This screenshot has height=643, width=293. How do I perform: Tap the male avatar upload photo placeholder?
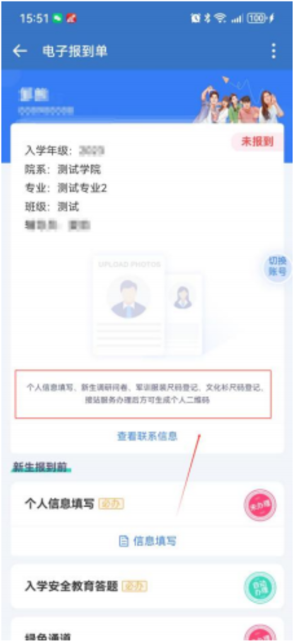coord(128,305)
